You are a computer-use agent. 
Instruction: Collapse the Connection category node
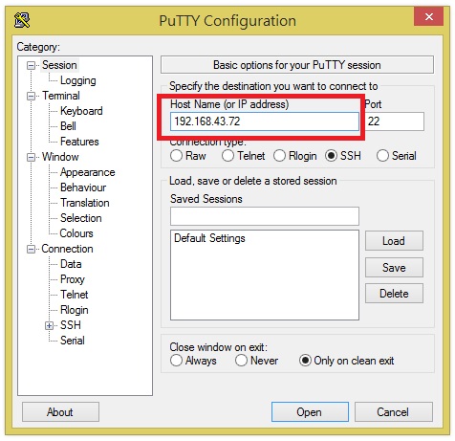point(31,249)
